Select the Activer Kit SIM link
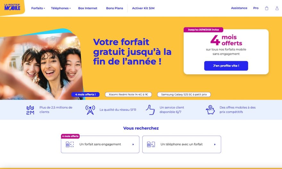The height and width of the screenshot is (169, 282). [x=143, y=8]
